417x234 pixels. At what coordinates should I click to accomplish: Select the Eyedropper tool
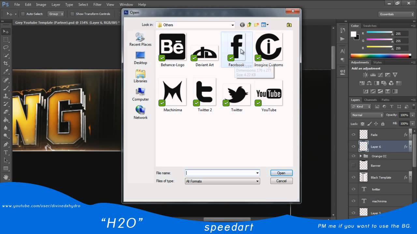point(6,71)
